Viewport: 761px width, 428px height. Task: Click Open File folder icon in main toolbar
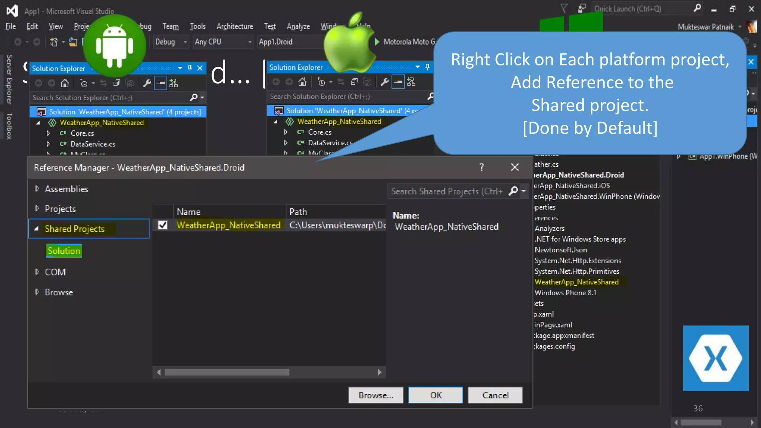pyautogui.click(x=73, y=42)
